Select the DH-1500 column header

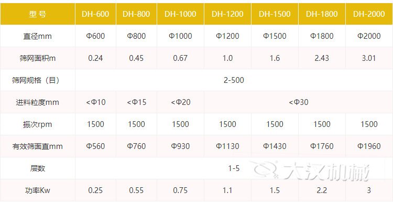(275, 14)
